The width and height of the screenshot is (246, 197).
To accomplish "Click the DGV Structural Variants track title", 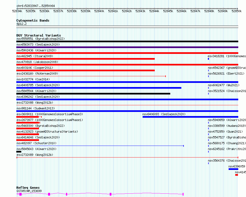I will (x=39, y=35).
